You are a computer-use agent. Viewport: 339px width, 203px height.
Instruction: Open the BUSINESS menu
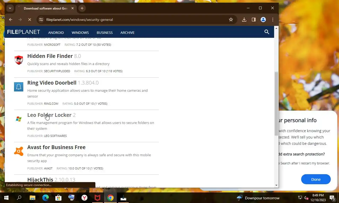[x=105, y=33]
